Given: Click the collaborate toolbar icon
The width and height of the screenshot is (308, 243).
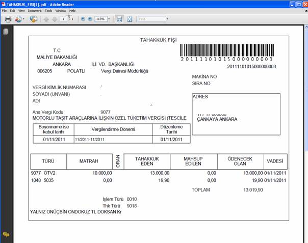Looking at the screenshot, I should [34, 19].
